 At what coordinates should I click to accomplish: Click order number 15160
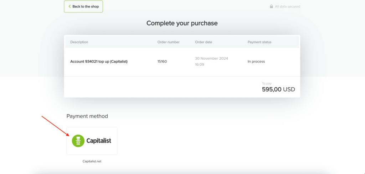[162, 62]
